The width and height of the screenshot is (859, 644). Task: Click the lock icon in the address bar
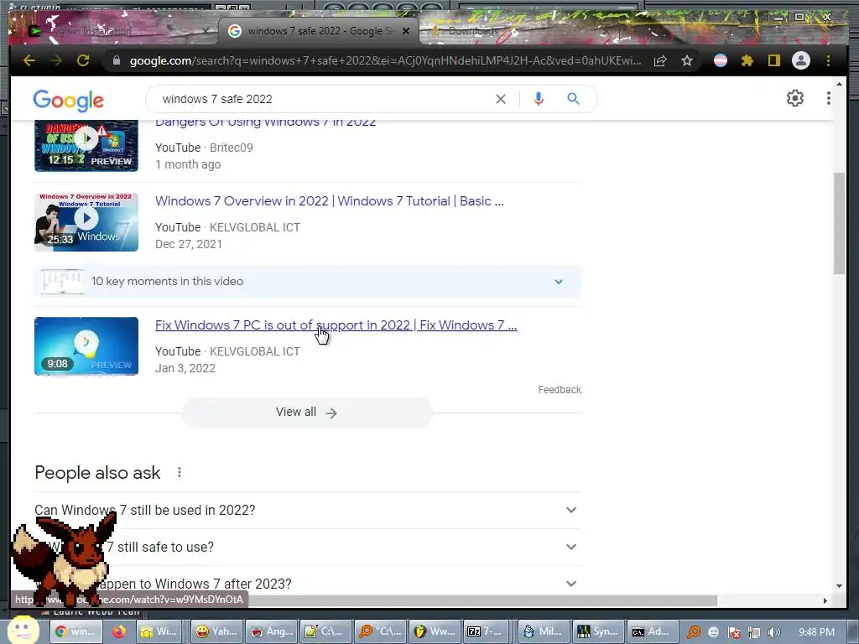(116, 60)
